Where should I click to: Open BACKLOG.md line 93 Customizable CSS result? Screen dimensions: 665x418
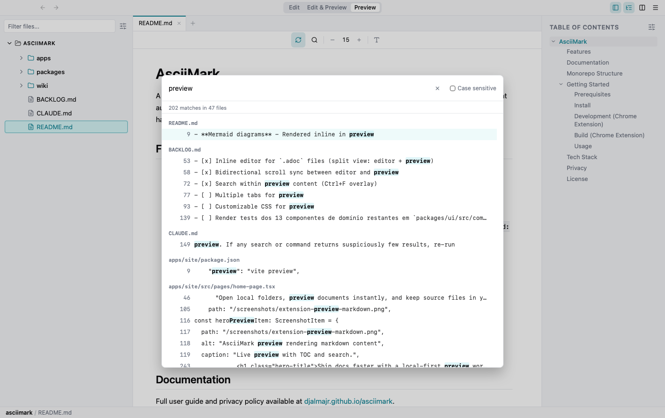click(x=329, y=207)
